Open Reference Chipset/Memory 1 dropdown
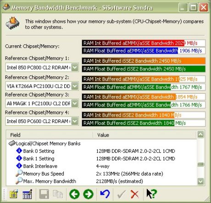Screen dimensions: 211x203 tap(75, 67)
